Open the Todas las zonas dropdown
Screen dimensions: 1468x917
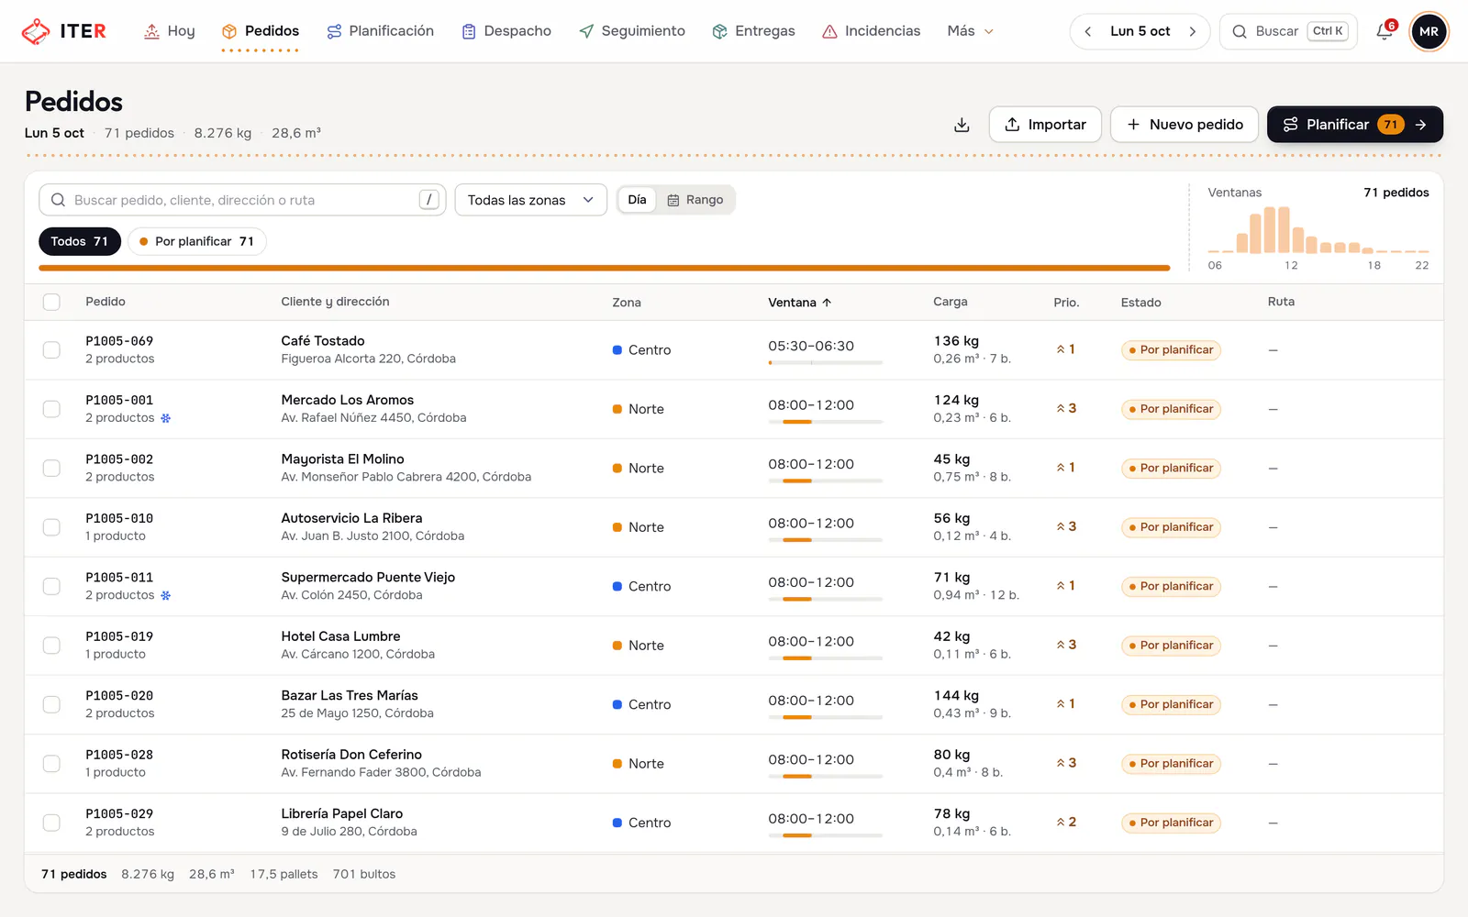[x=531, y=200]
